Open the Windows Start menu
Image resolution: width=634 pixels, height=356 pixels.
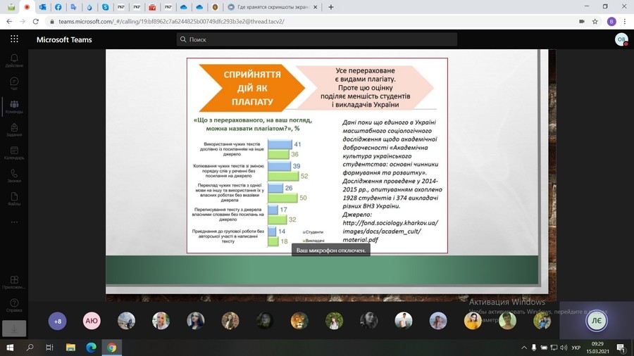pos(10,347)
